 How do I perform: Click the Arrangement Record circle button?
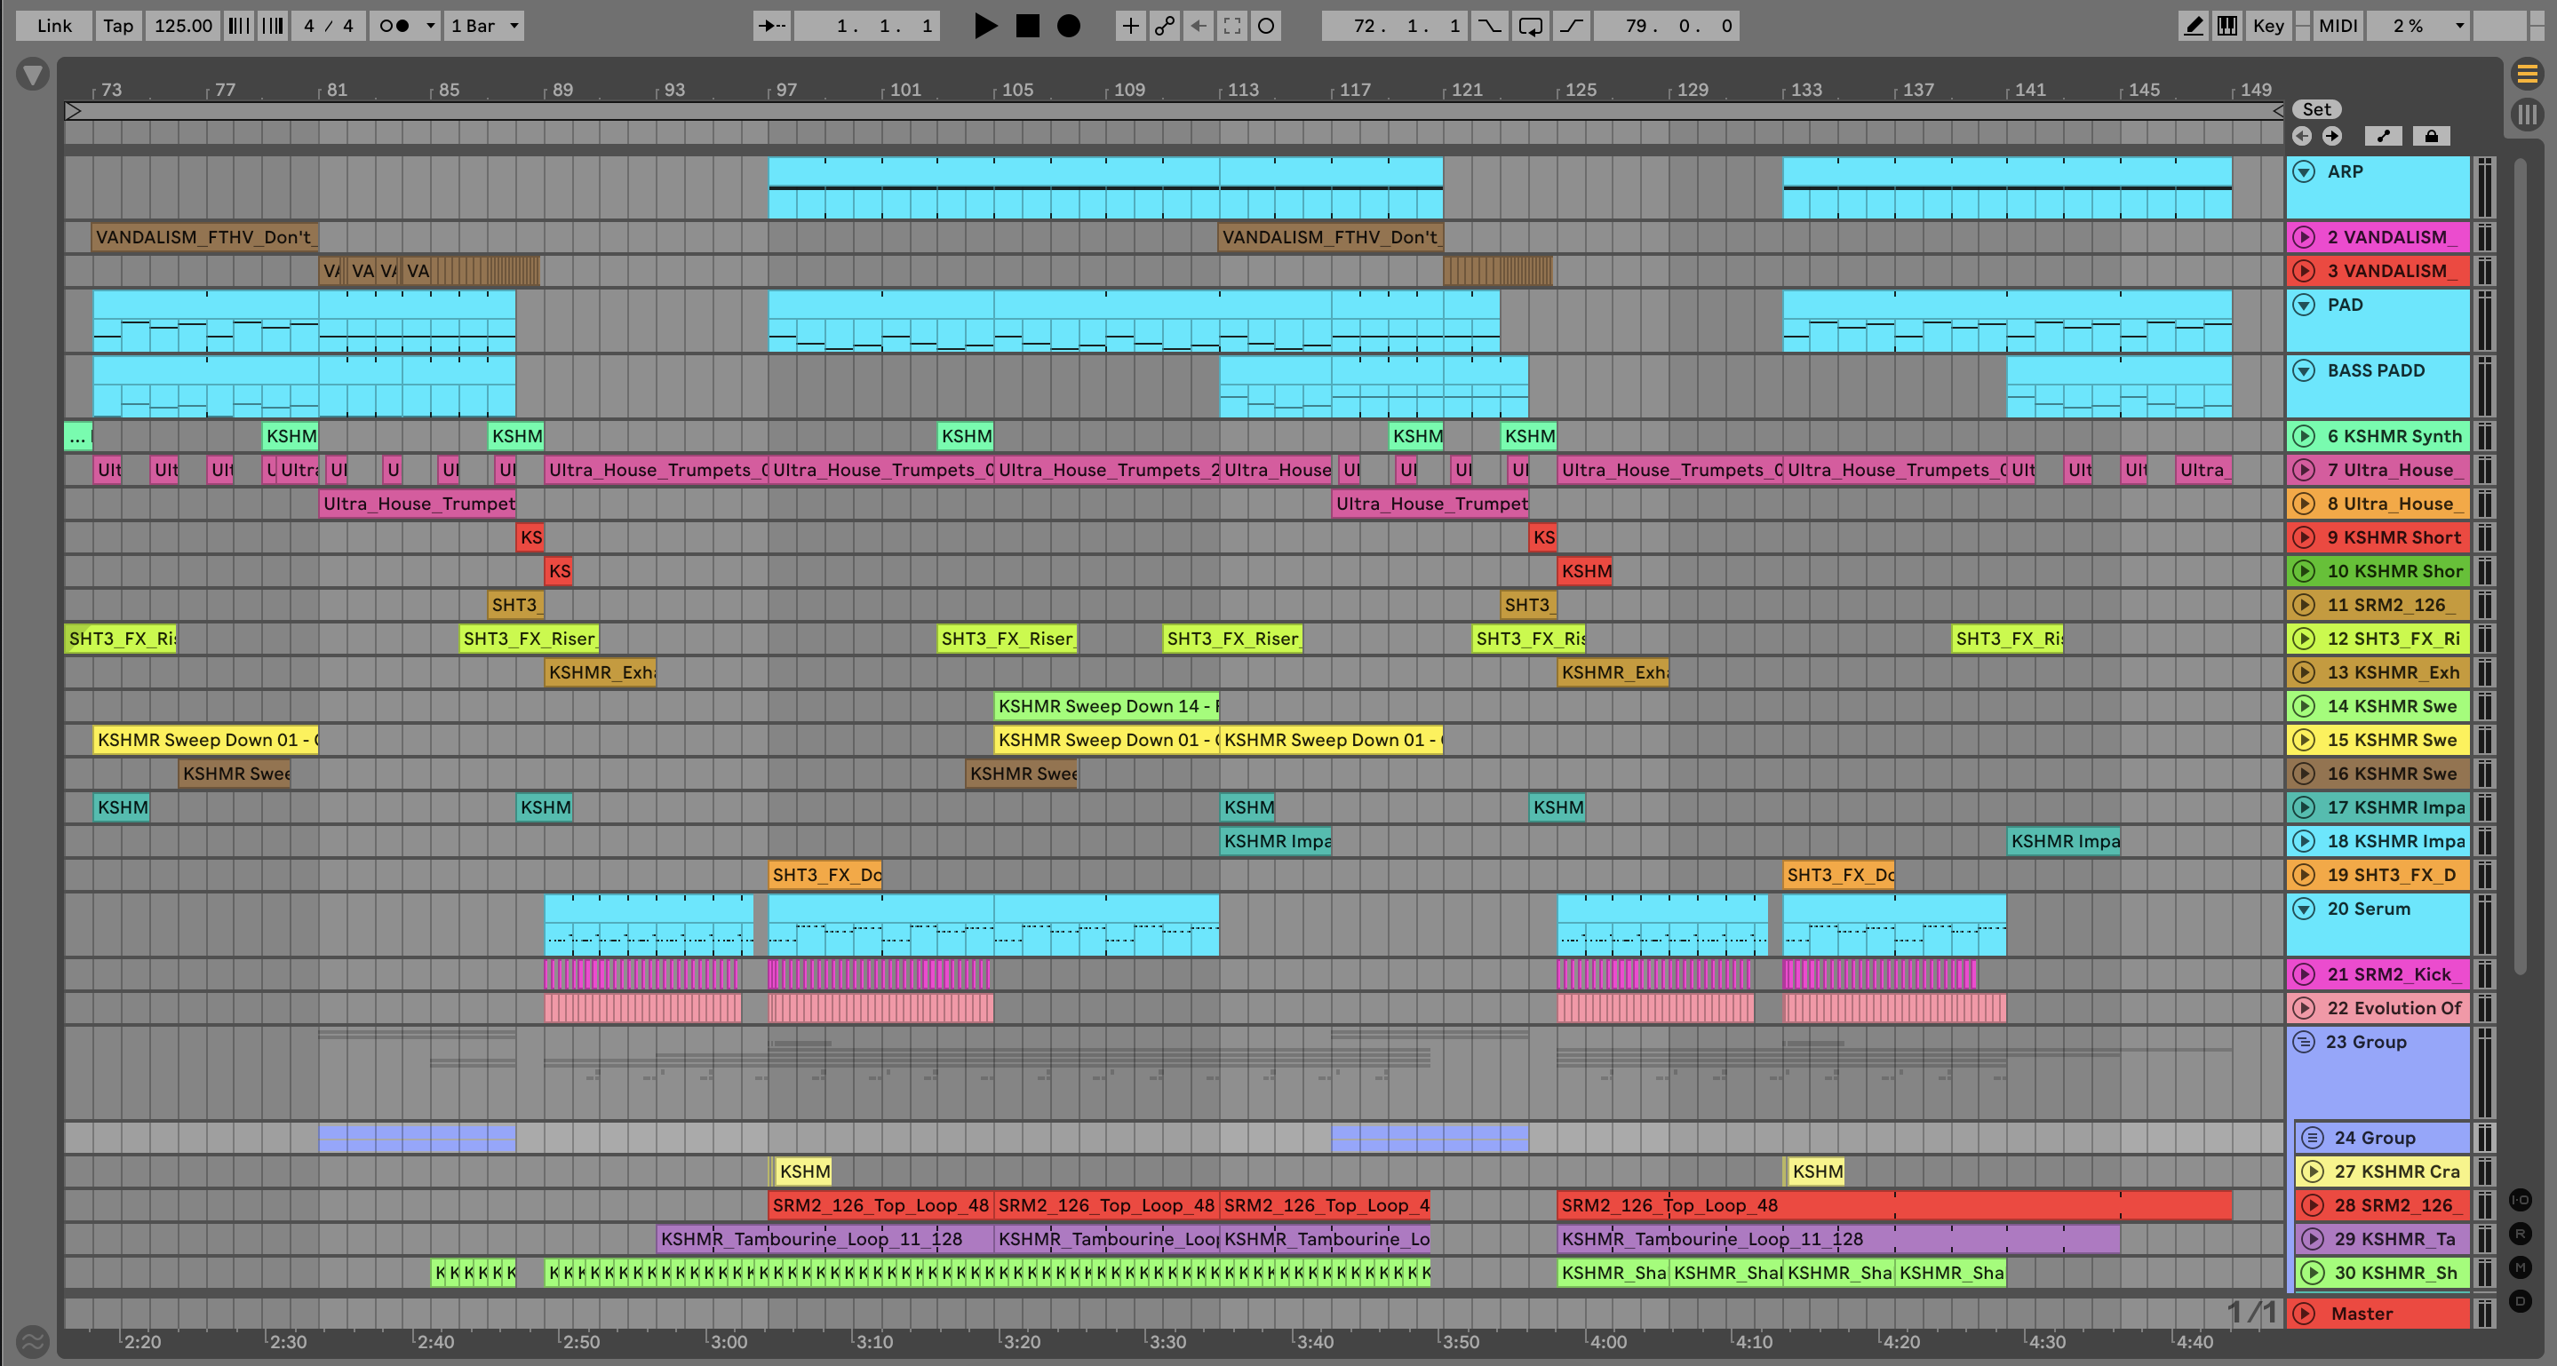1068,26
